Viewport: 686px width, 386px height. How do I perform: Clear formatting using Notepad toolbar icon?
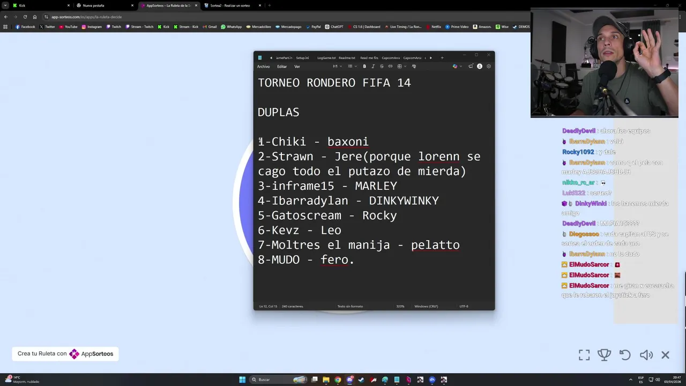(414, 66)
